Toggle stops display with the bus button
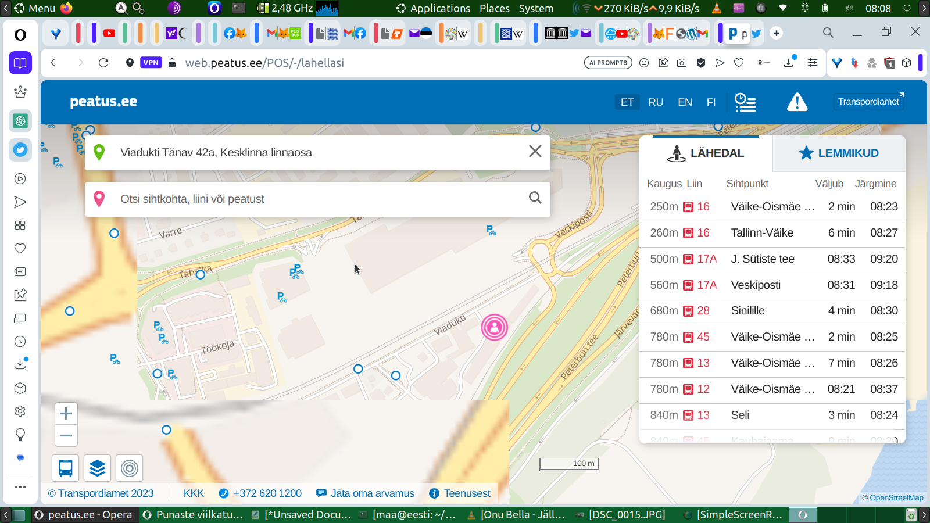The height and width of the screenshot is (523, 930). [x=66, y=468]
